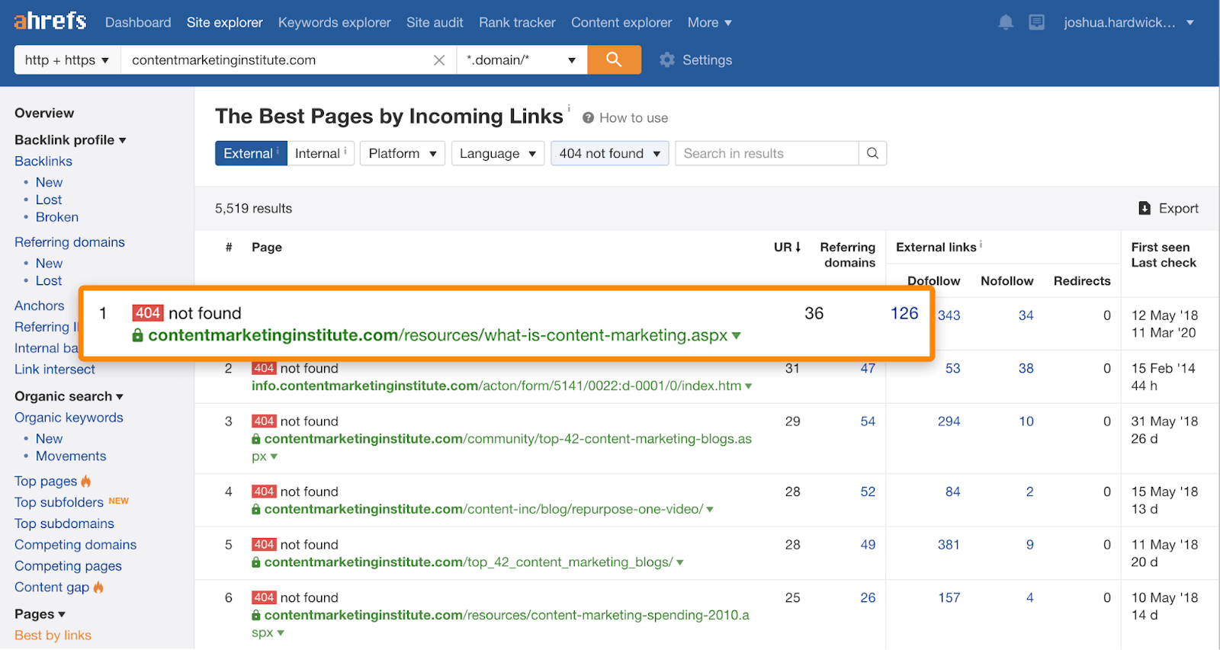
Task: Open the http + https protocol dropdown
Action: (67, 60)
